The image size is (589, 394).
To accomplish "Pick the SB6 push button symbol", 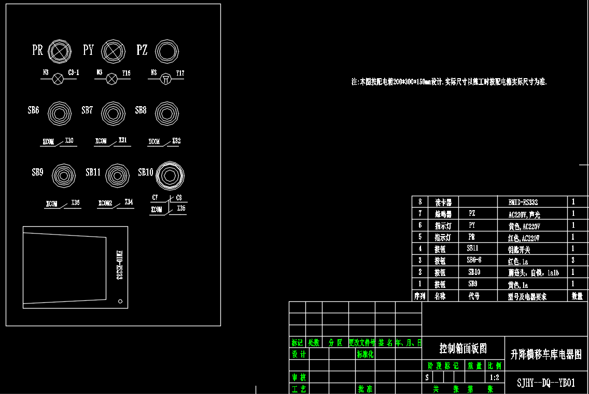I will (x=60, y=112).
